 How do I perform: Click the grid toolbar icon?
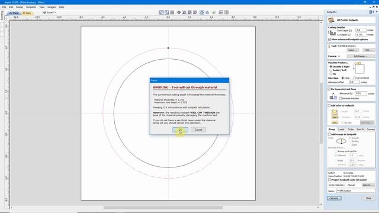click(172, 12)
